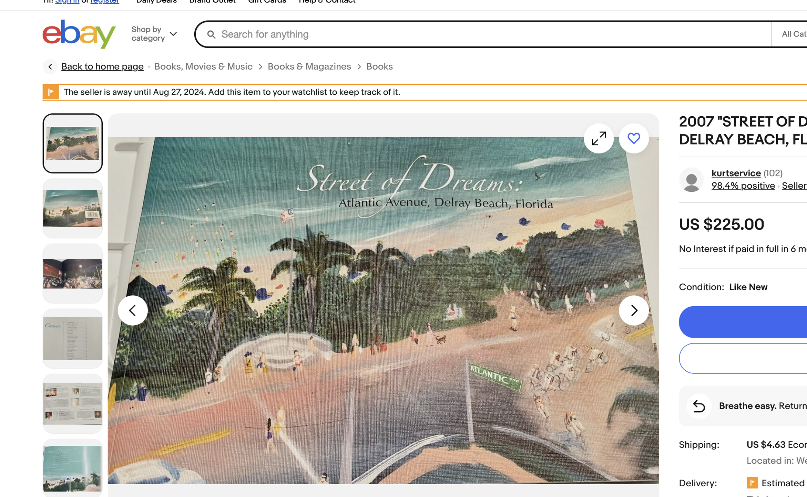Click the back arrow chevron icon
807x497 pixels.
point(50,67)
